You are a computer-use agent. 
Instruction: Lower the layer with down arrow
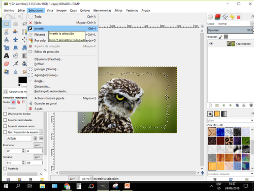pos(230,105)
